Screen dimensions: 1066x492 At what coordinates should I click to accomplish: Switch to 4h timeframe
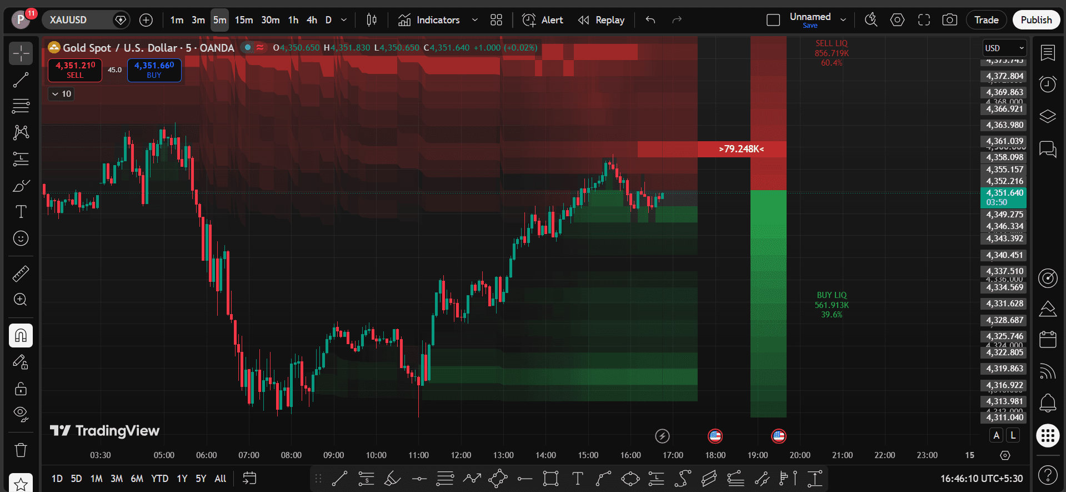[x=312, y=20]
